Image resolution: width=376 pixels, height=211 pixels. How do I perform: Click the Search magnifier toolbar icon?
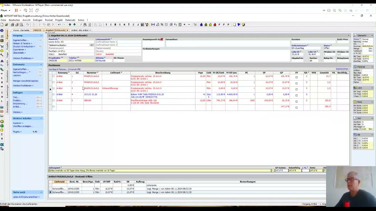tap(85, 25)
